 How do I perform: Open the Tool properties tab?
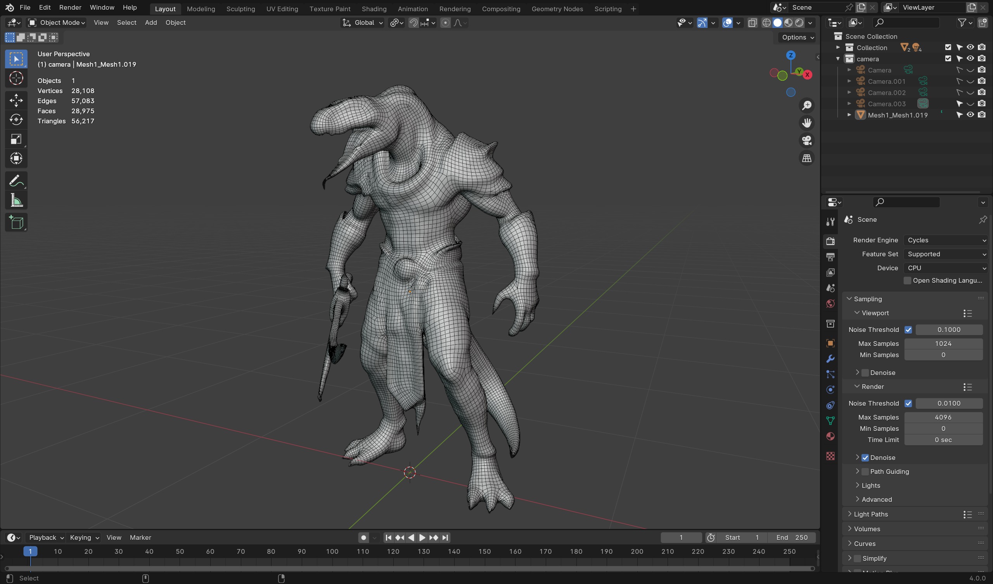click(x=830, y=221)
